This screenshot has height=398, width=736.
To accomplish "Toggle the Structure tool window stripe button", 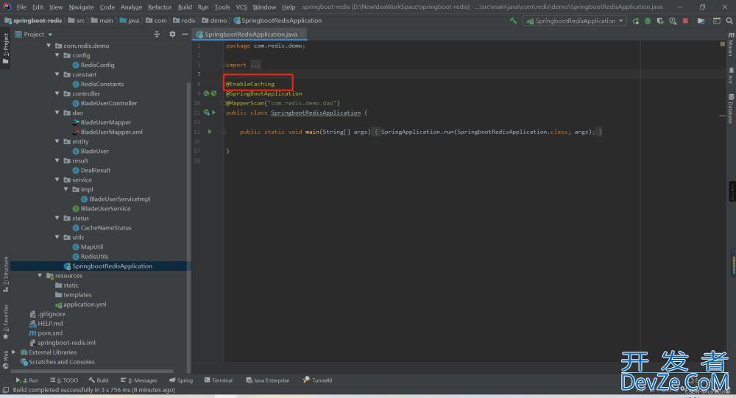I will tap(5, 274).
